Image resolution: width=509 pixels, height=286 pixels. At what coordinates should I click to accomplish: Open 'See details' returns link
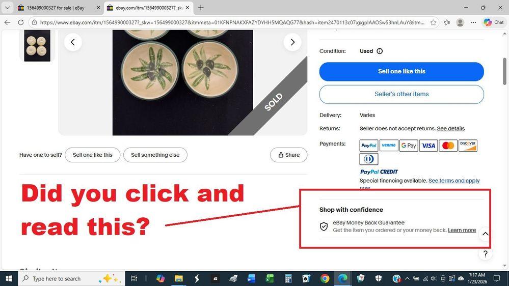(450, 128)
